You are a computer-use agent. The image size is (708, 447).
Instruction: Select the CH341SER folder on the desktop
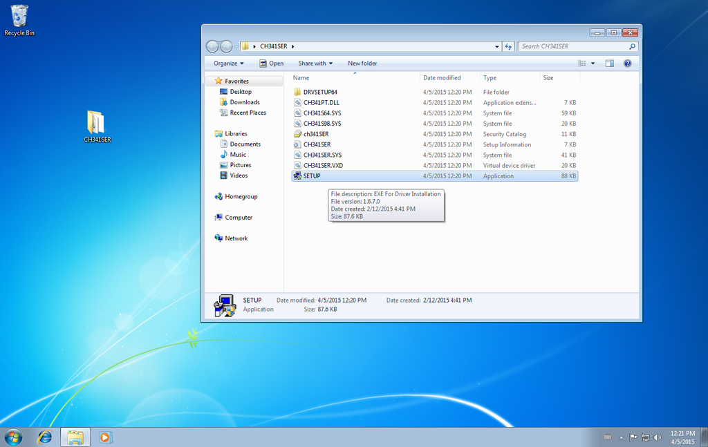[x=97, y=126]
